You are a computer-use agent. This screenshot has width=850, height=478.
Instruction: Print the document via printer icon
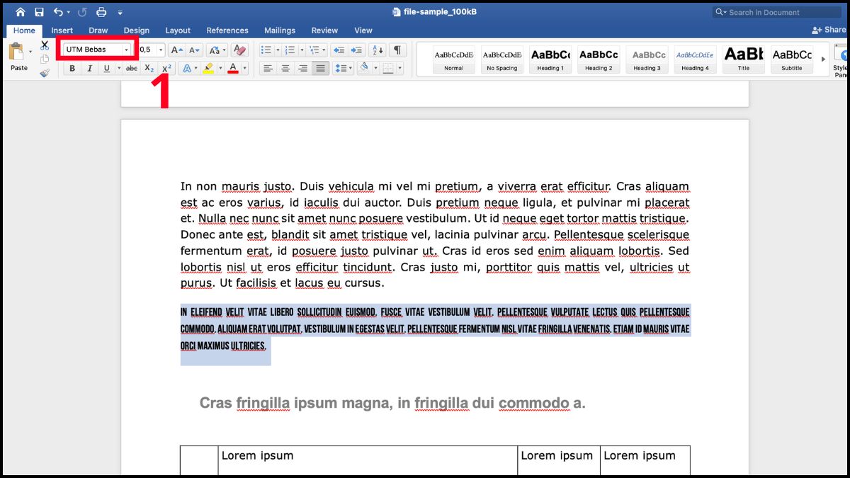[101, 12]
